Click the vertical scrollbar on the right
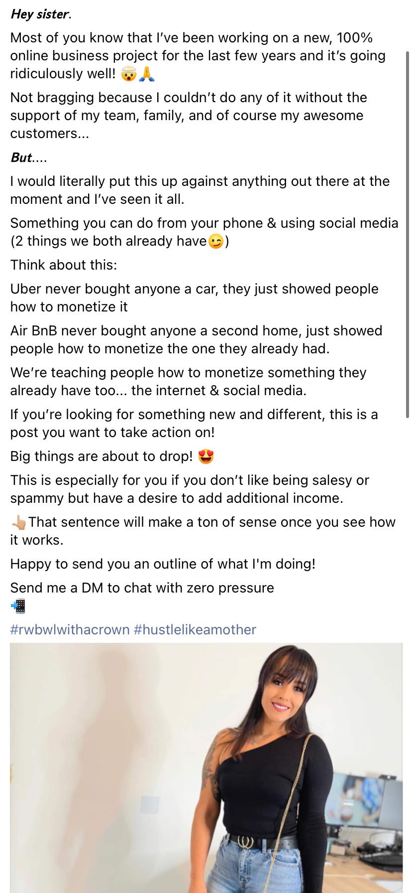Image resolution: width=412 pixels, height=893 pixels. (x=408, y=234)
